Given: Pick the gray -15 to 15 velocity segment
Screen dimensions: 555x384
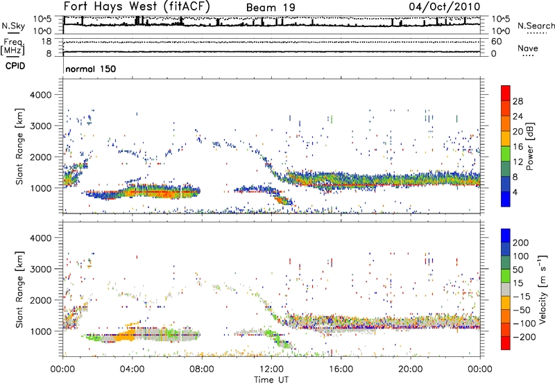Looking at the screenshot, I should [x=506, y=289].
